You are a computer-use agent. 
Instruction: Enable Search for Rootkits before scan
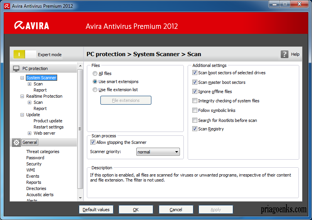point(195,120)
